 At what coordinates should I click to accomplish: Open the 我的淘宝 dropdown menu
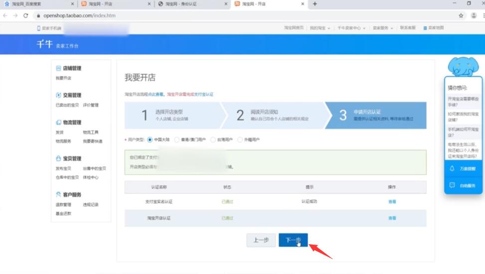[320, 28]
